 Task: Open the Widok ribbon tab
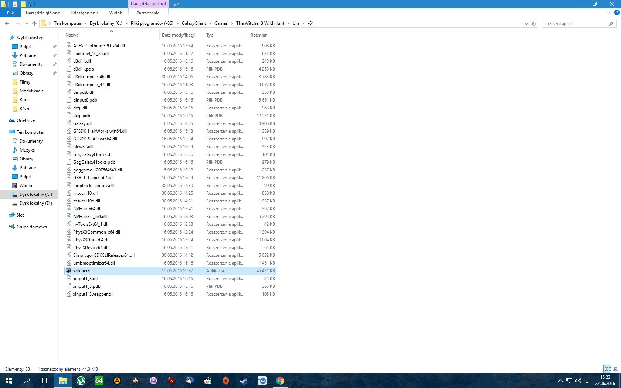click(x=116, y=13)
